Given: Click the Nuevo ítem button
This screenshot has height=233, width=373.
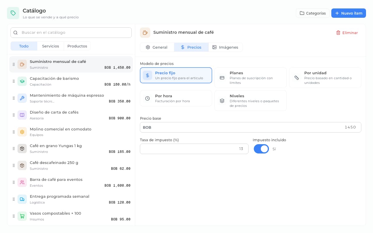Looking at the screenshot, I should pos(349,13).
